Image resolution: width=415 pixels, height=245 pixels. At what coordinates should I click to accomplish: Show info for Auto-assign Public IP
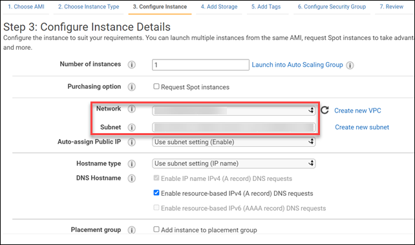pyautogui.click(x=131, y=142)
